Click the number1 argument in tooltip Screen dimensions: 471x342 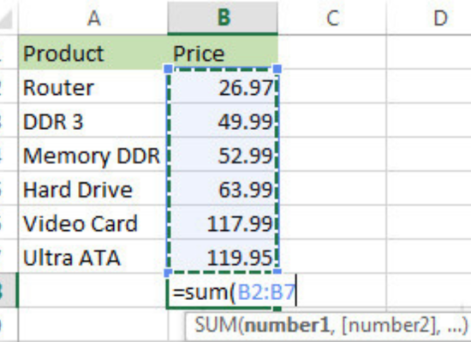287,325
